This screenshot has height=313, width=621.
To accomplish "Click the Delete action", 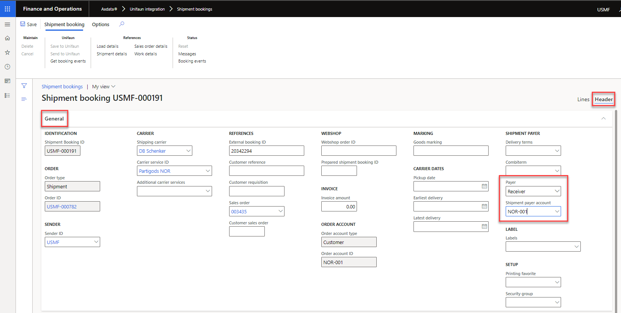I will point(27,46).
